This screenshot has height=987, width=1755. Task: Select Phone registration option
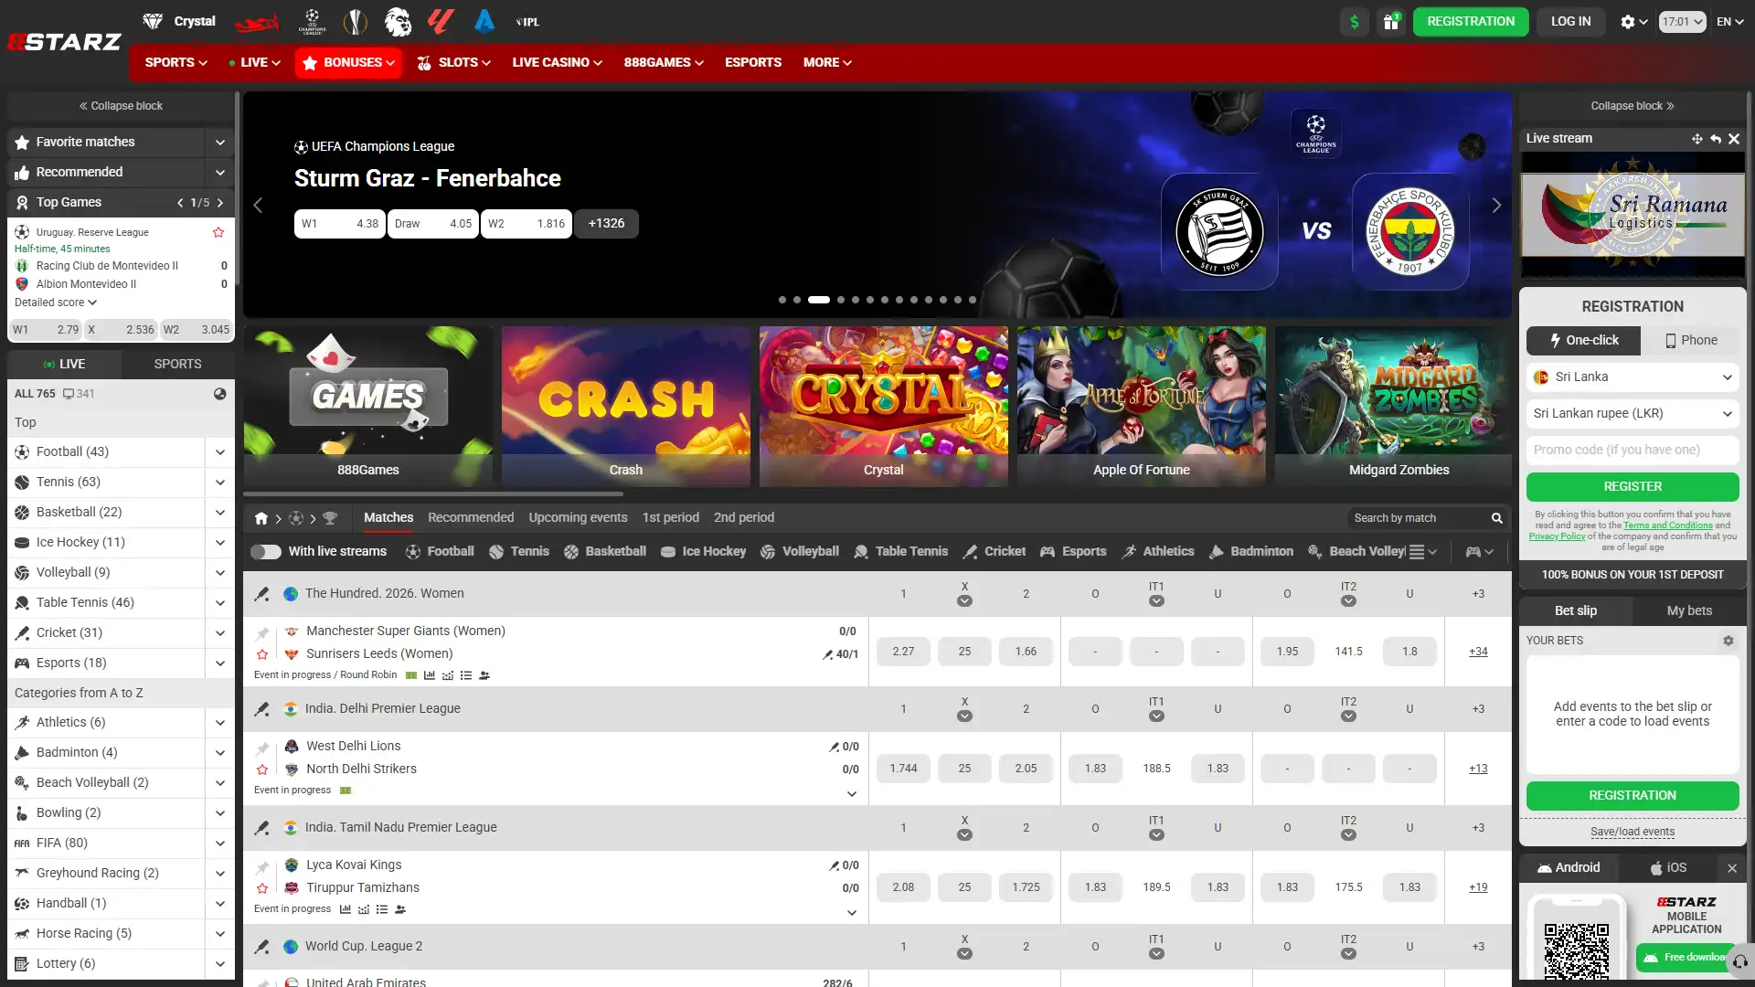click(1690, 341)
